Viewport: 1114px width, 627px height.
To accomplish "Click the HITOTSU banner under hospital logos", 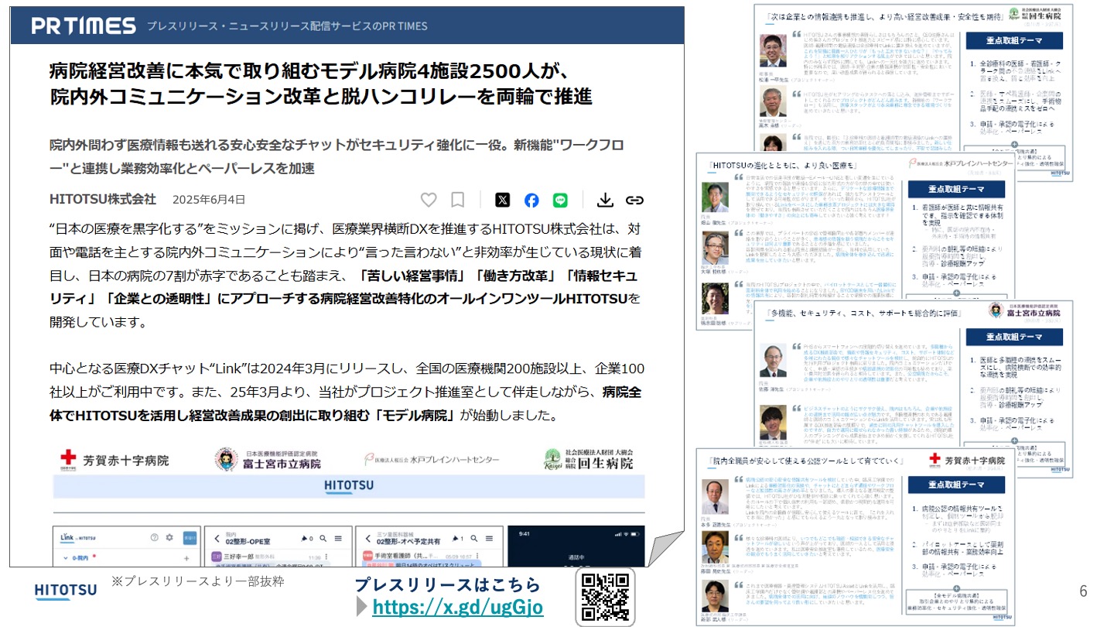I will click(348, 486).
